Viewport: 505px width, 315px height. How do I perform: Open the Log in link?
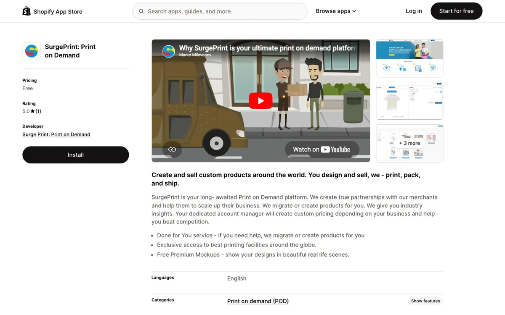(x=414, y=11)
